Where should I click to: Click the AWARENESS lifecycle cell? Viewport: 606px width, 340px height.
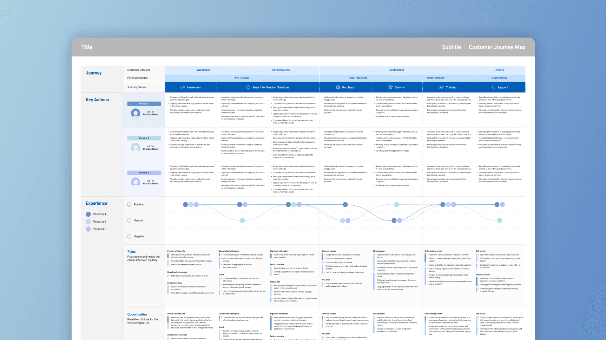[204, 70]
